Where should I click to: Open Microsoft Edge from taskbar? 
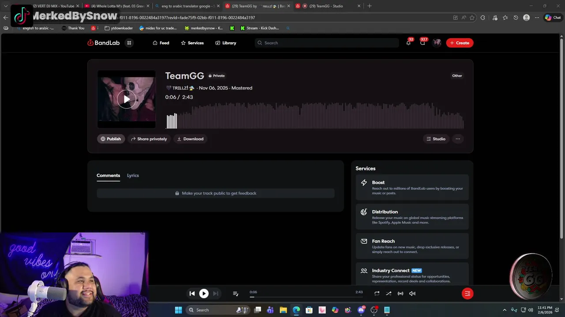pyautogui.click(x=296, y=310)
